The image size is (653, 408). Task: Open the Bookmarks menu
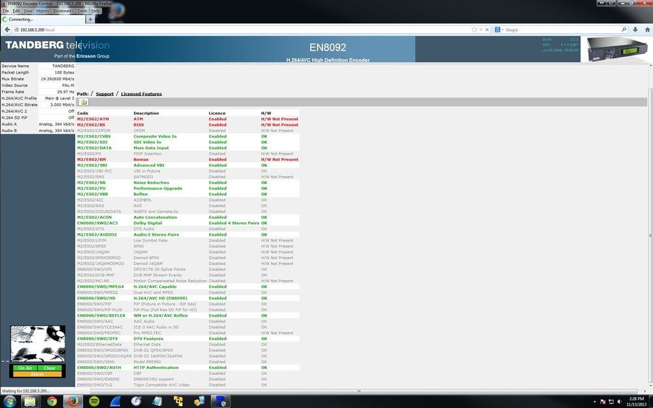(63, 11)
